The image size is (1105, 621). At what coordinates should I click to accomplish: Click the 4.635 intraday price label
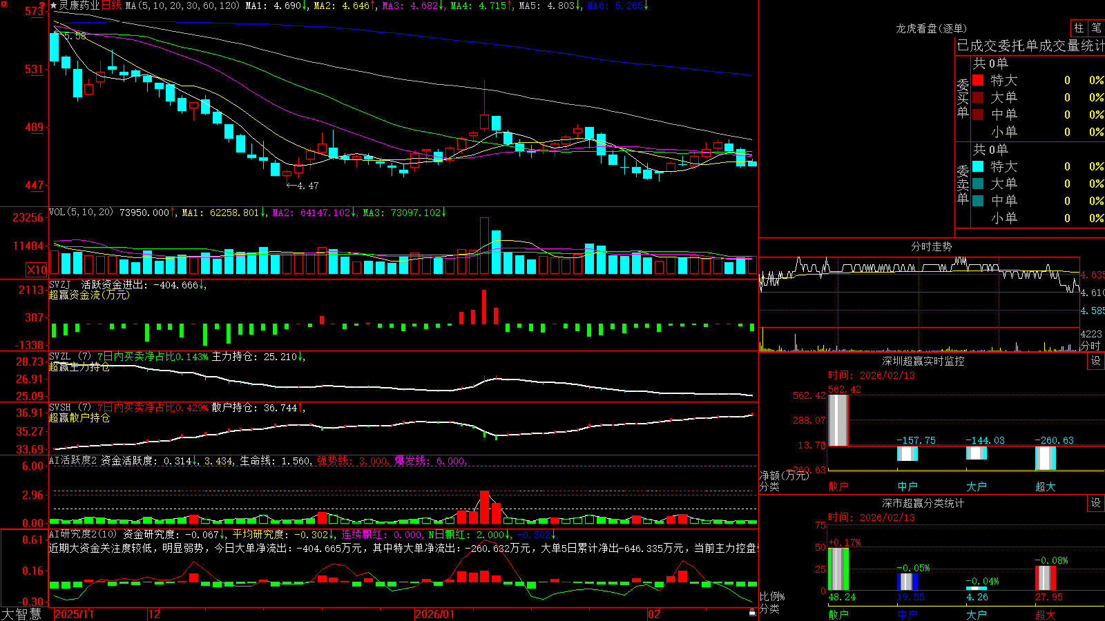pyautogui.click(x=1093, y=275)
